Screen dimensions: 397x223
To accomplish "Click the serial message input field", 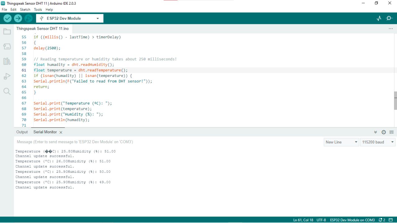I will [x=169, y=142].
